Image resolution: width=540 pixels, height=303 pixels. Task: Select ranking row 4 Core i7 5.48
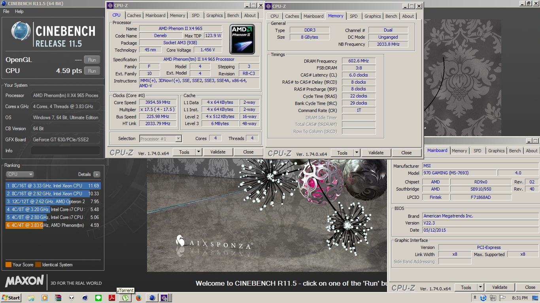53,209
